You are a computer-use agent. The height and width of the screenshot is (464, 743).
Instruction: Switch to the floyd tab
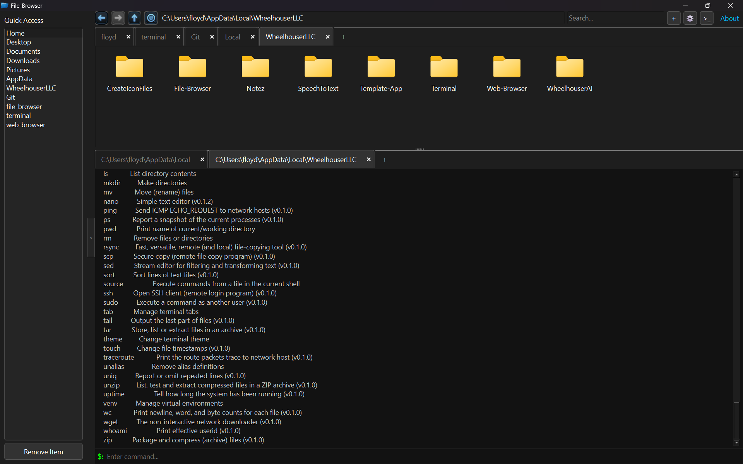coord(109,37)
